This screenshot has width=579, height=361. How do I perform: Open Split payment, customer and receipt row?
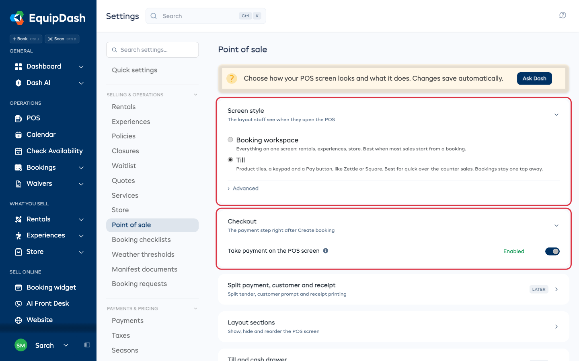[x=394, y=290]
